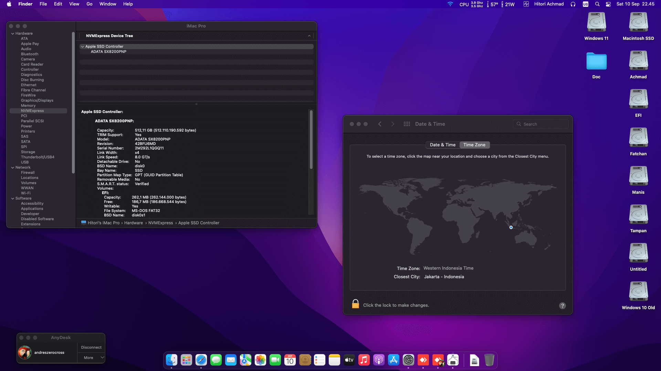Viewport: 661px width, 371px height.
Task: Collapse the Hardware section in sidebar
Action: coord(13,34)
